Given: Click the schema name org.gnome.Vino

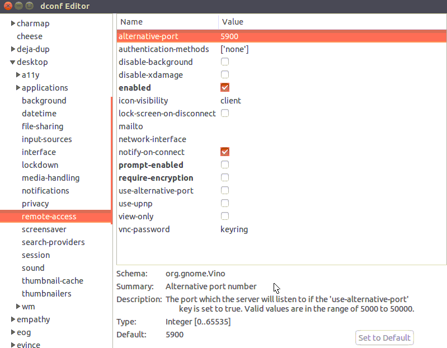Looking at the screenshot, I should click(195, 274).
